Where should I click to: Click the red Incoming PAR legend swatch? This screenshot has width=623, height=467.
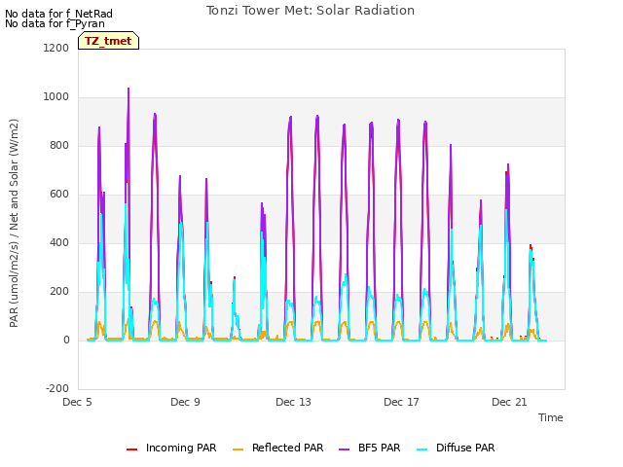click(132, 449)
